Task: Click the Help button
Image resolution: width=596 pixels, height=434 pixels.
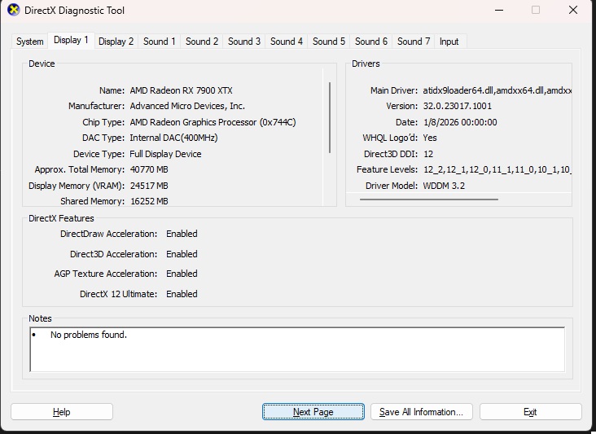Action: coord(62,412)
